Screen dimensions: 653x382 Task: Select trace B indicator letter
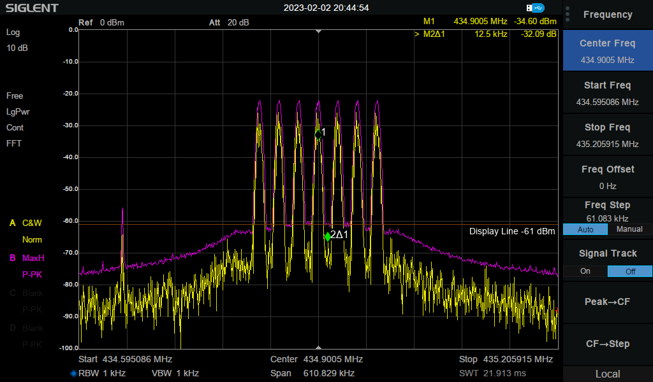[11, 258]
